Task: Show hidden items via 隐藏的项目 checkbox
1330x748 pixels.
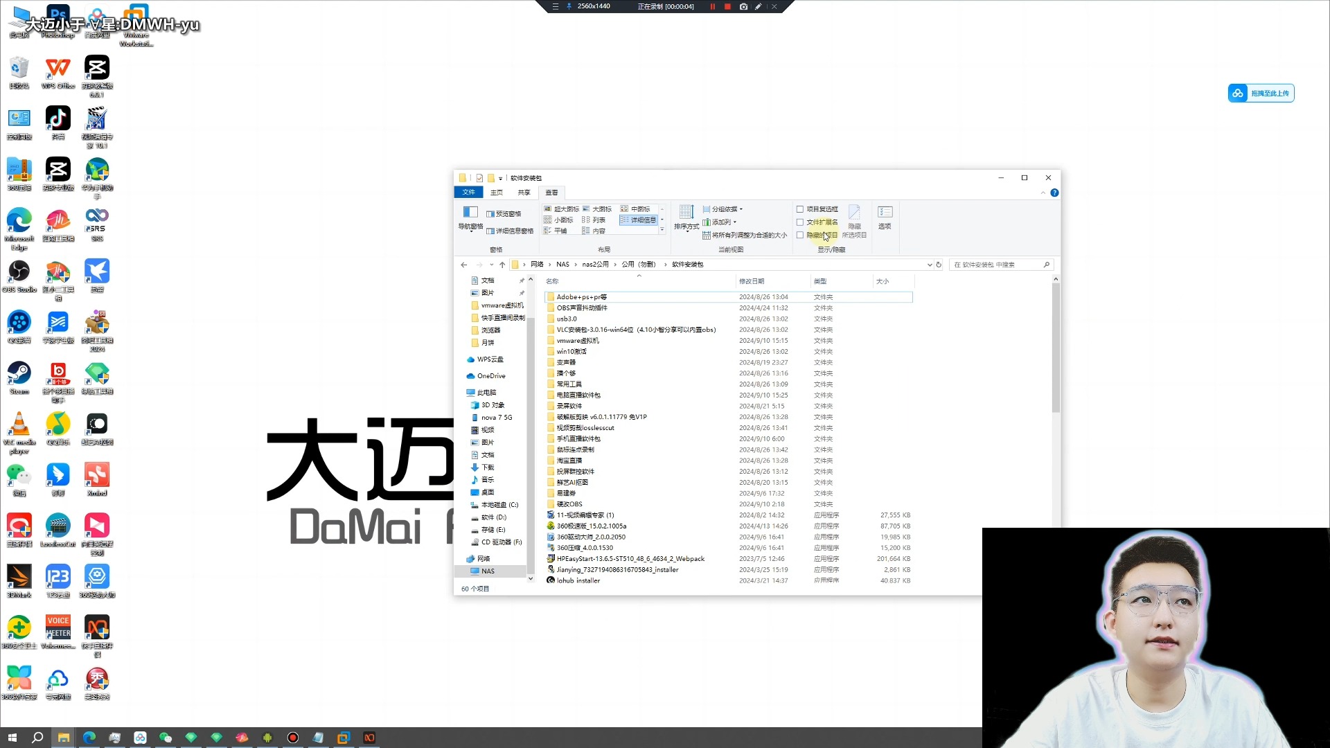Action: coord(801,235)
